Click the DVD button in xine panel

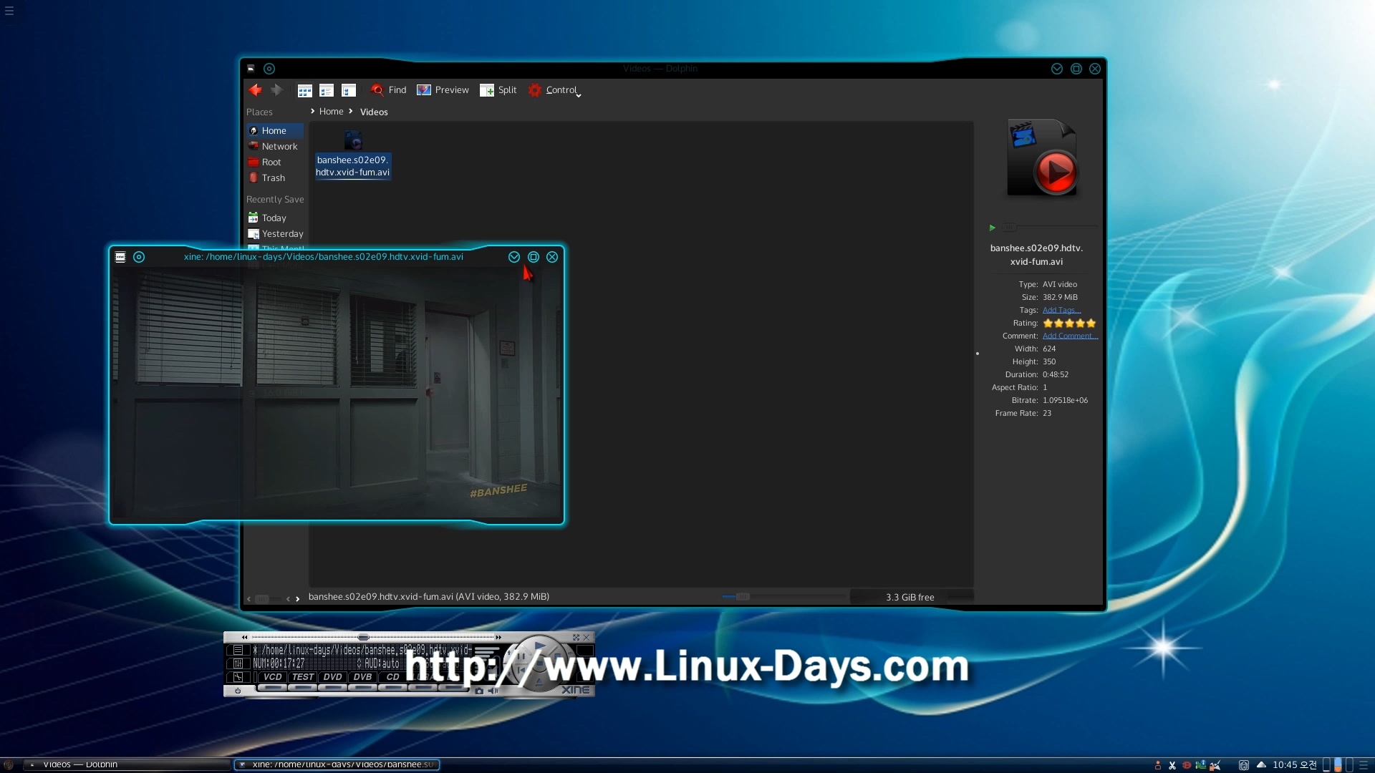(332, 677)
